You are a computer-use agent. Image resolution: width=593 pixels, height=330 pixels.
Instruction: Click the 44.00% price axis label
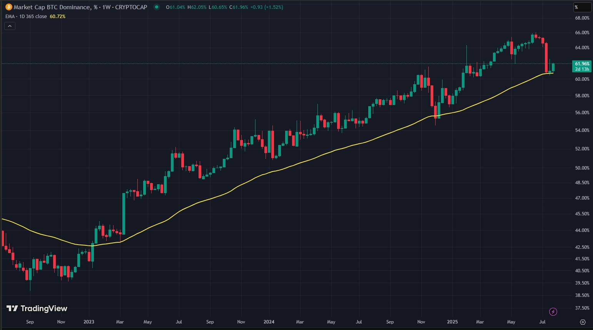click(582, 230)
